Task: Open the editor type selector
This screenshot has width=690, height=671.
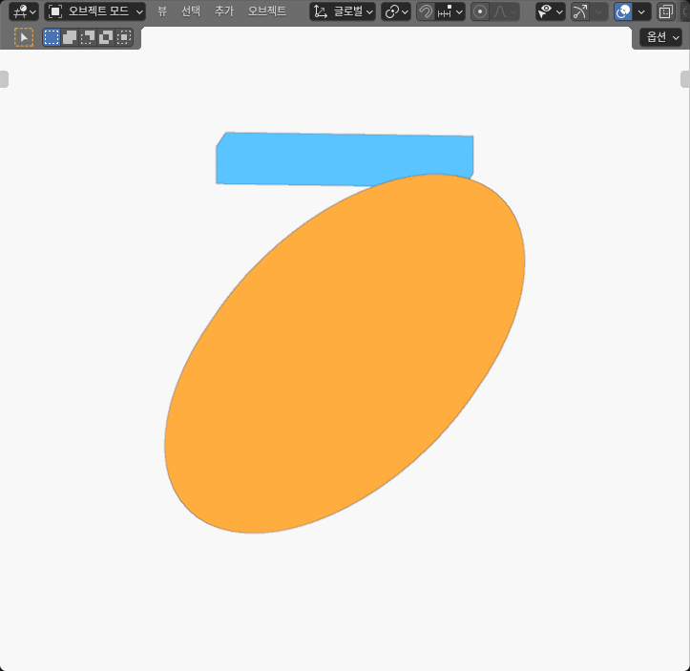Action: click(23, 11)
